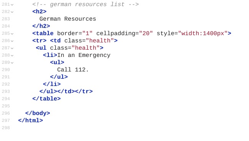Collapse the tr fold arrow at line 286
This screenshot has height=141, width=249.
click(12, 41)
